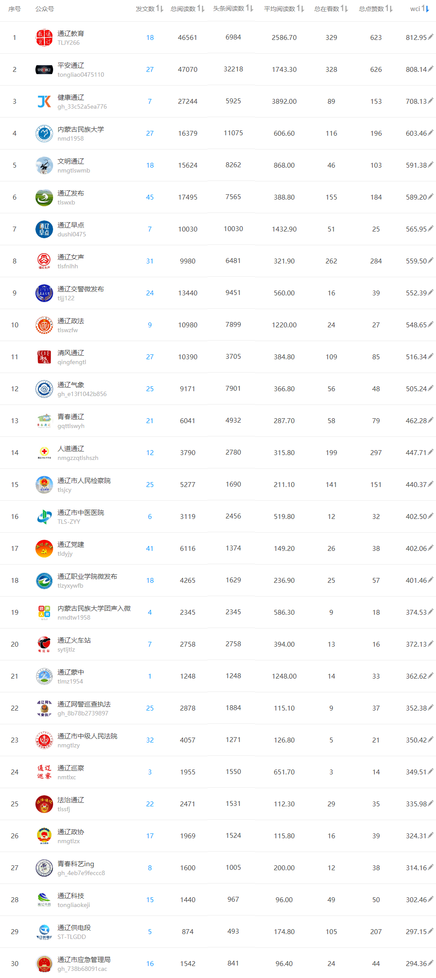Screen dimensions: 436x978
Task: Open 通辽早点 account avatar
Action: [44, 229]
